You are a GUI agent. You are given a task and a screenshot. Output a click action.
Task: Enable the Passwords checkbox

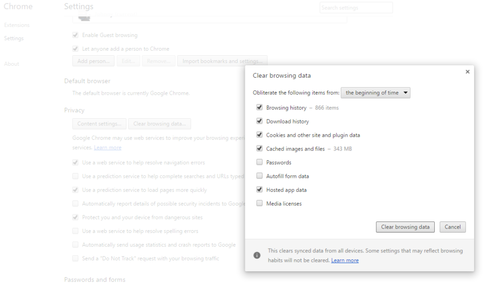(259, 162)
